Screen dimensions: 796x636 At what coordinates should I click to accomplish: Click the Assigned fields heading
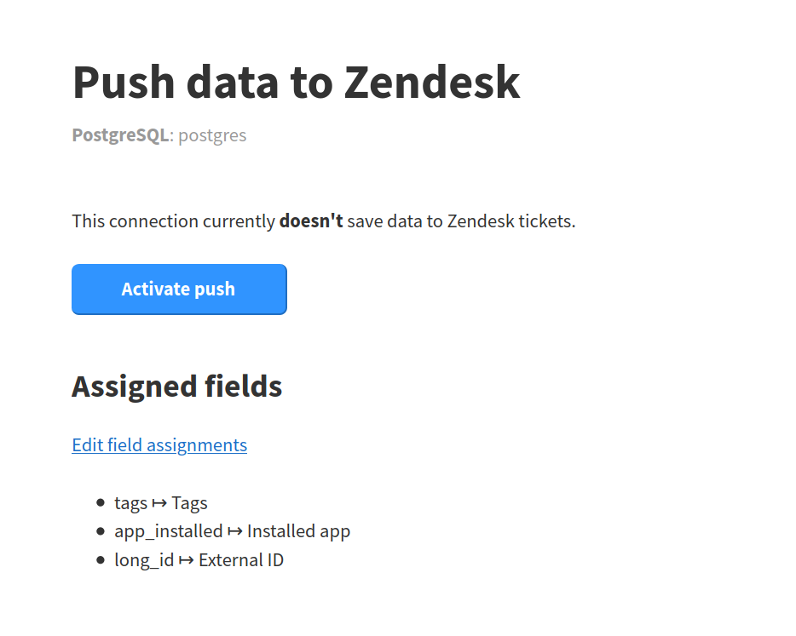[177, 387]
